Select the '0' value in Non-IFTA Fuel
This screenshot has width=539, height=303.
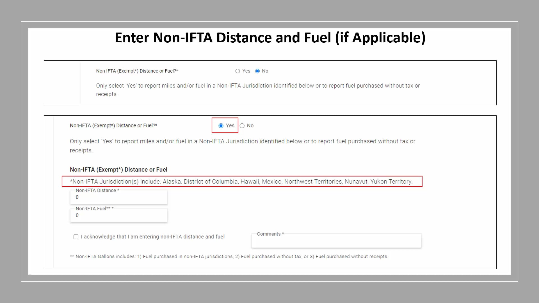[x=77, y=215]
